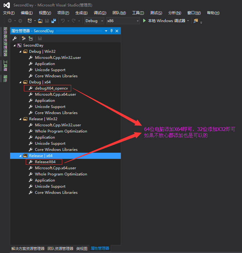Click the new project toolbar icon
This screenshot has height=253, width=242.
pos(30,21)
